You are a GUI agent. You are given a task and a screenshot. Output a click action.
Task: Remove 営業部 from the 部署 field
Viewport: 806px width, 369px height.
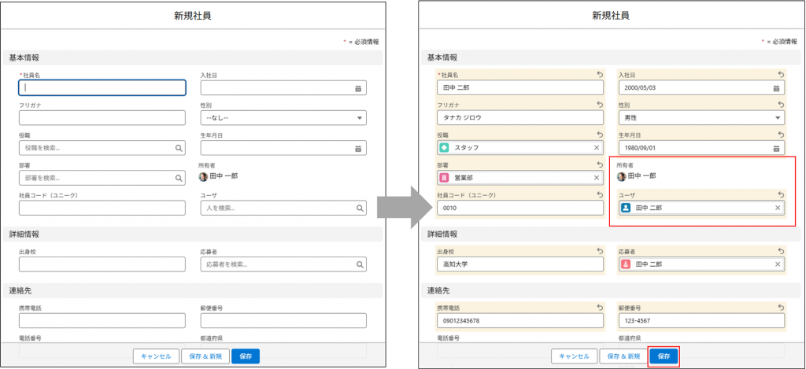(597, 179)
